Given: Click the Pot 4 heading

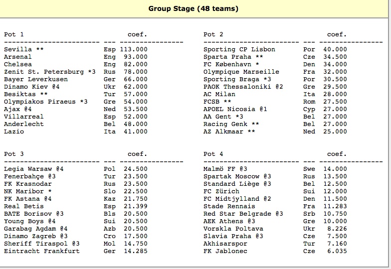Looking at the screenshot, I should pyautogui.click(x=213, y=154).
